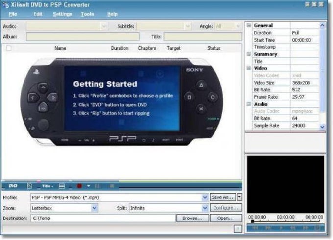This screenshot has width=333, height=240.
Task: Open the Tools menu
Action: coord(87,14)
